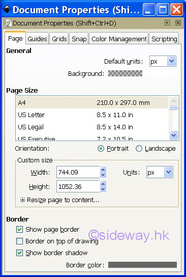Increase Width with the up stepper arrow
Image resolution: width=186 pixels, height=277 pixels.
[103, 170]
